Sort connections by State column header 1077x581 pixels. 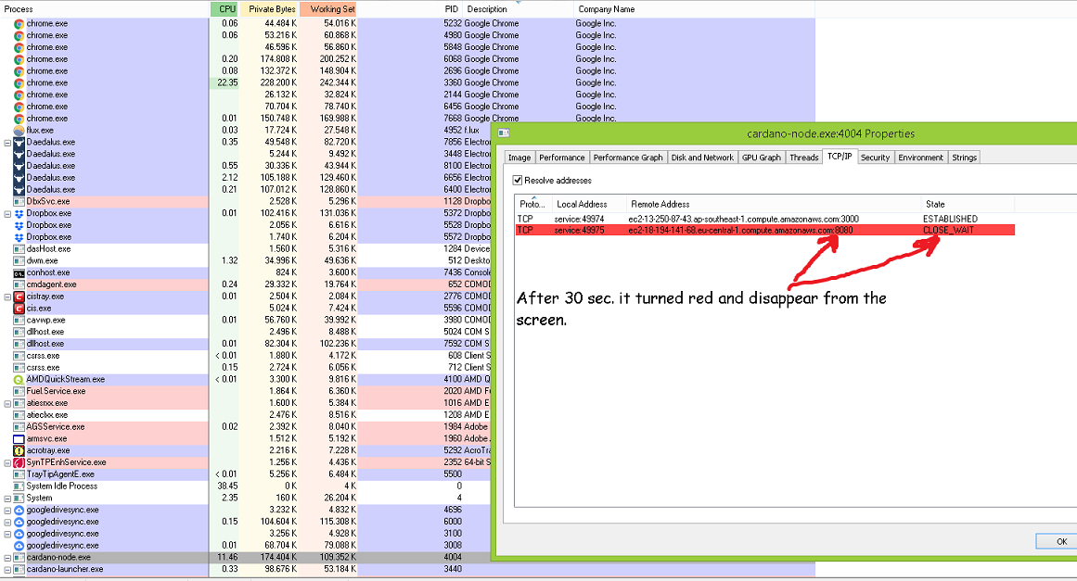click(x=968, y=204)
